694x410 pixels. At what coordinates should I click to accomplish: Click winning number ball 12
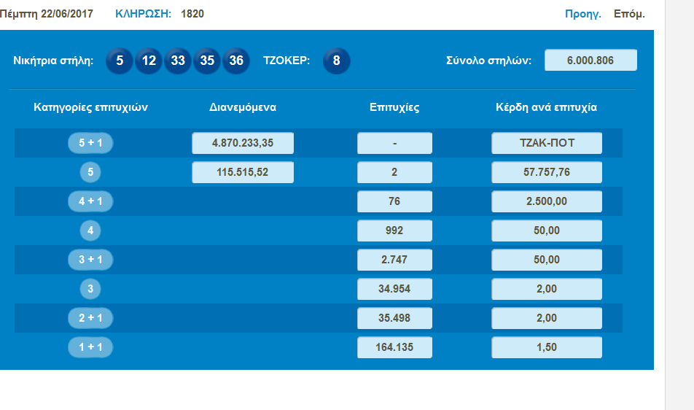point(149,61)
